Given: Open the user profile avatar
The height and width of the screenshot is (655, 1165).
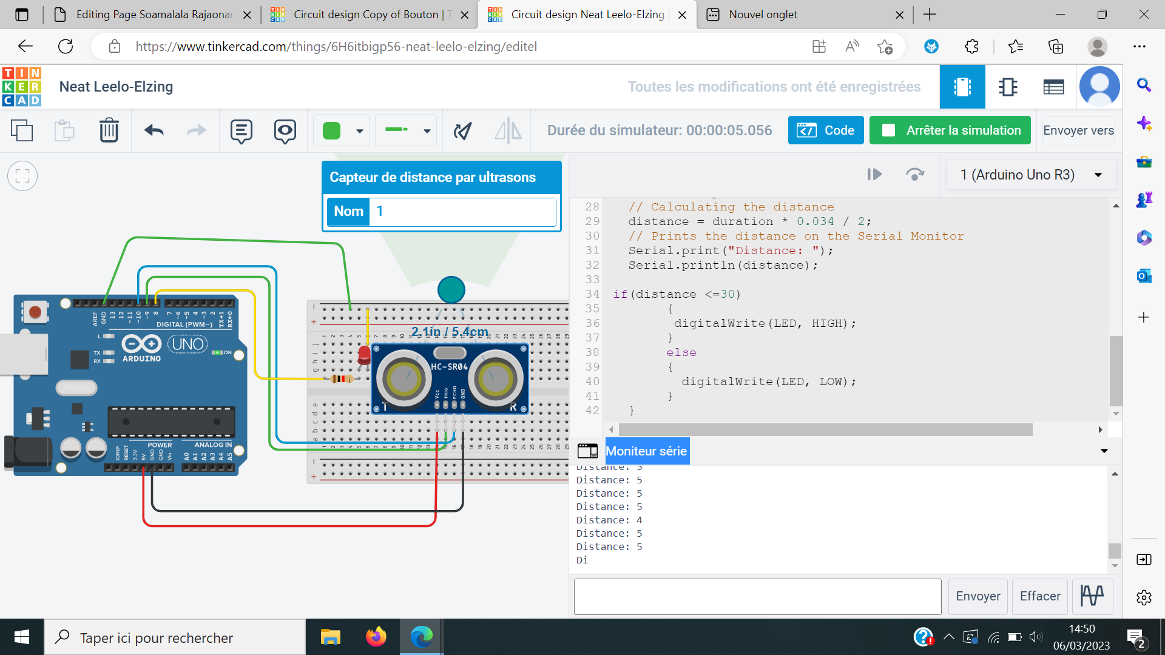Looking at the screenshot, I should point(1099,87).
